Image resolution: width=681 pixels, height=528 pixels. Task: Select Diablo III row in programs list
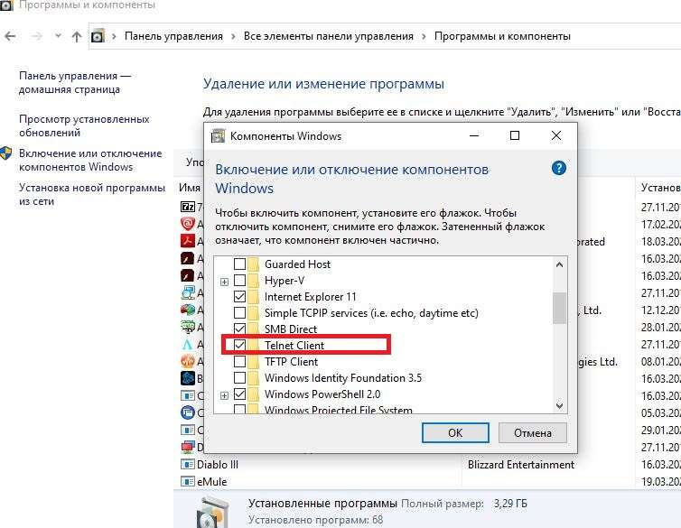click(x=427, y=465)
